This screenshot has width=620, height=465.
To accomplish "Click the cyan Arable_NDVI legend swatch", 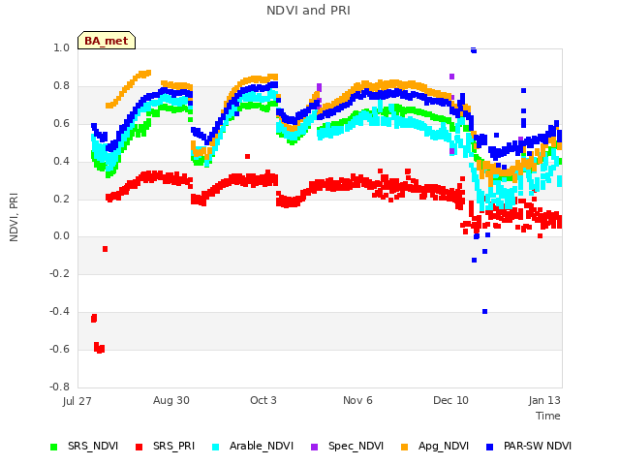I will coord(215,447).
